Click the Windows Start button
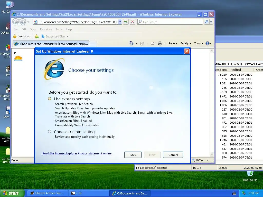The image size is (263, 197). (x=12, y=193)
